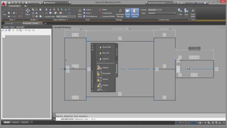Click the Plot printer icon in quick access
The width and height of the screenshot is (227, 128).
pyautogui.click(x=26, y=3)
